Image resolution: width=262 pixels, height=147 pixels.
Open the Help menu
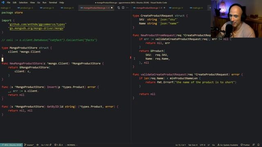point(62,2)
